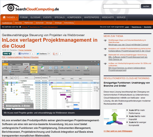The width and height of the screenshot is (153, 137).
Task: Click the search text field
Action: (122, 6)
